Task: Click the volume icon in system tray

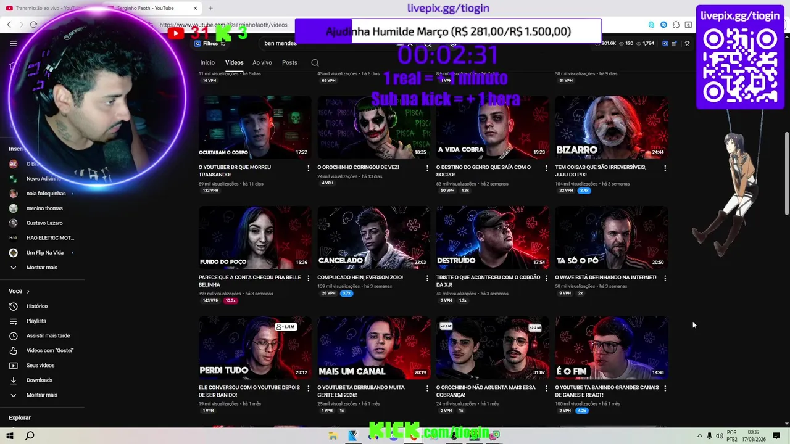Action: pos(720,436)
